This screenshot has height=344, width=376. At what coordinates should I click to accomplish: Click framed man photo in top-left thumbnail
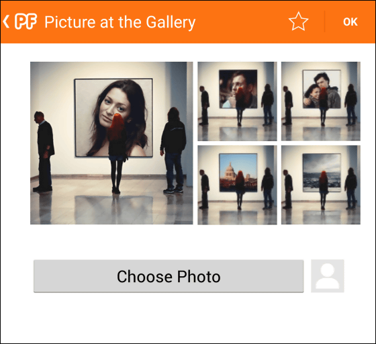238,89
